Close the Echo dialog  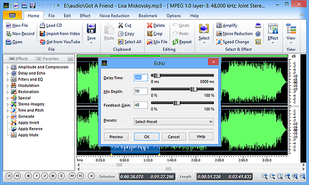(x=213, y=62)
